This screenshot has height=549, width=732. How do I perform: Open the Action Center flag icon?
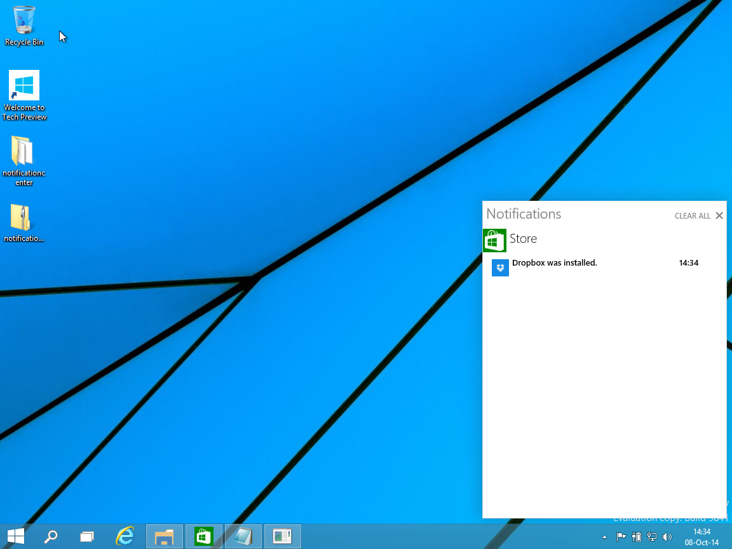621,537
